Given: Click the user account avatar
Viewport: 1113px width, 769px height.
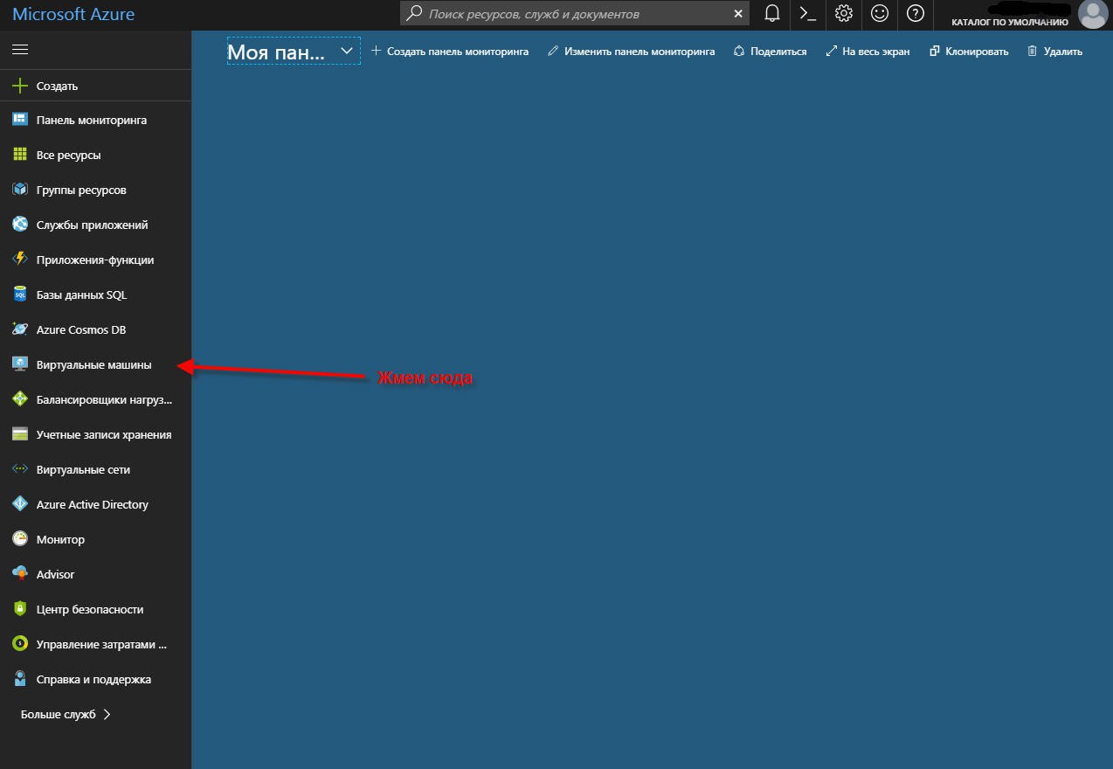Looking at the screenshot, I should pyautogui.click(x=1092, y=14).
